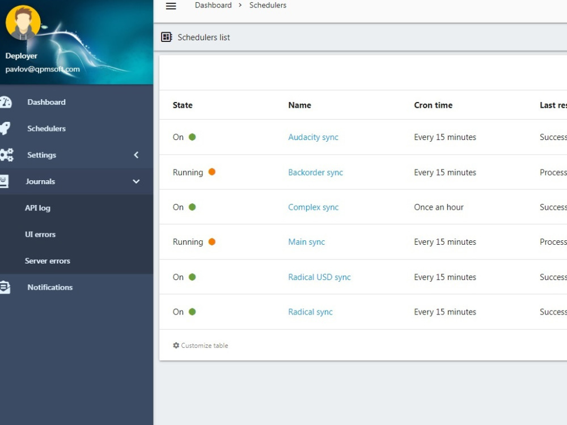Screen dimensions: 567x425
Task: Sort by the State column header
Action: pyautogui.click(x=183, y=105)
